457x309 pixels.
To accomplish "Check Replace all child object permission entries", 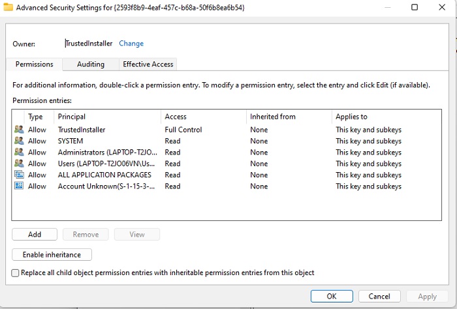I will [x=15, y=273].
